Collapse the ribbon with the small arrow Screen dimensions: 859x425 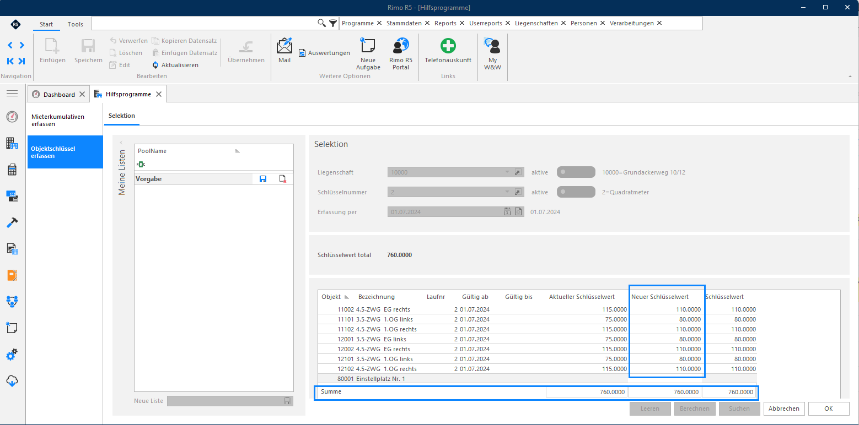(x=850, y=77)
